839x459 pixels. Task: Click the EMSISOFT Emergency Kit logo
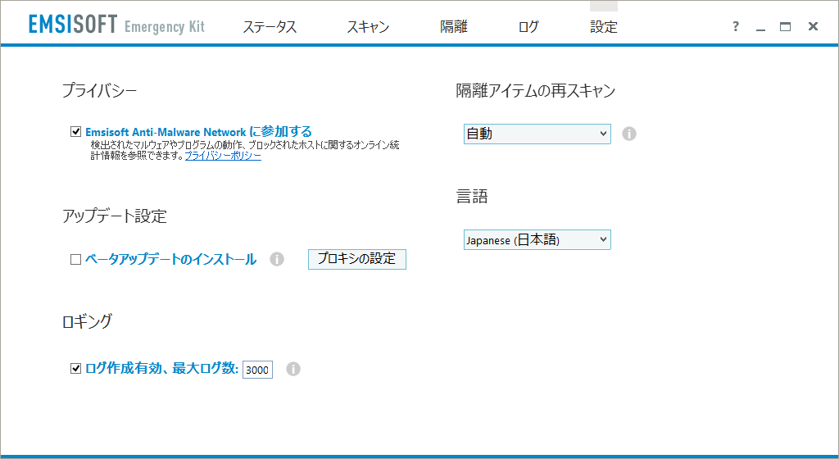[x=116, y=25]
